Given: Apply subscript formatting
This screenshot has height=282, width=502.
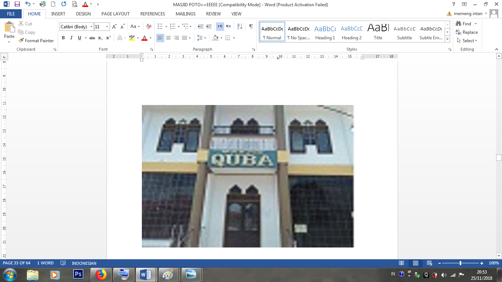Looking at the screenshot, I should [x=100, y=38].
